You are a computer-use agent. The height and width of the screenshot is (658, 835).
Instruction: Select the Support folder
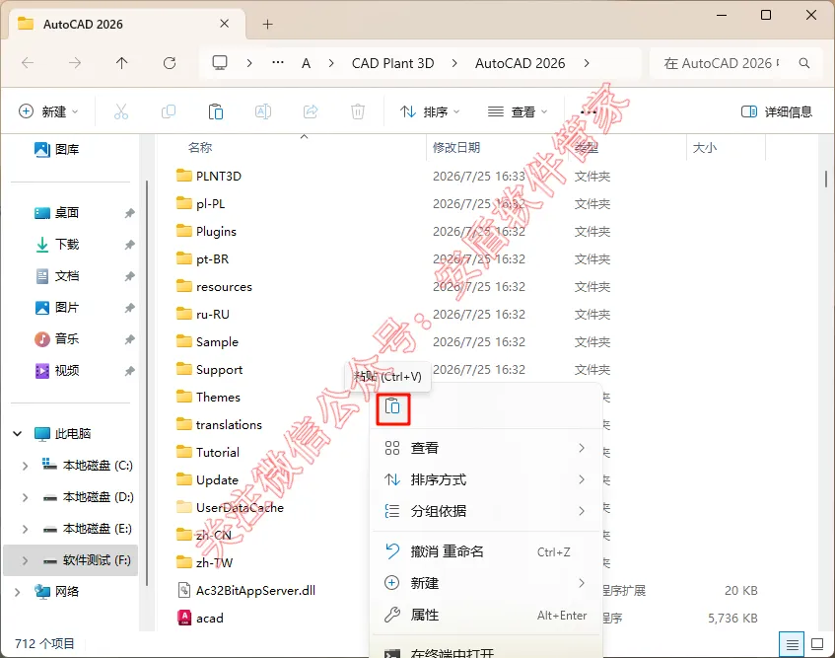click(x=210, y=369)
